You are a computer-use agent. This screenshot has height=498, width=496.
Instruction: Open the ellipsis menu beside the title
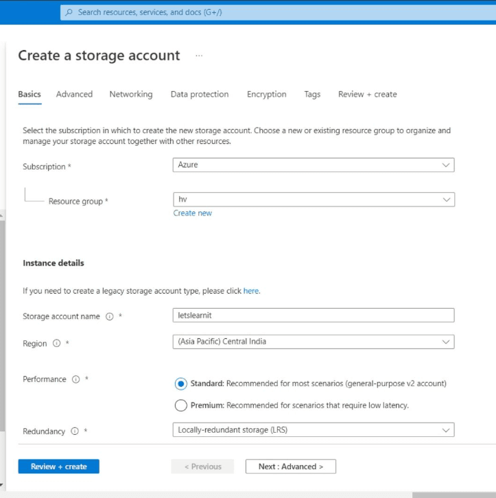(x=199, y=56)
